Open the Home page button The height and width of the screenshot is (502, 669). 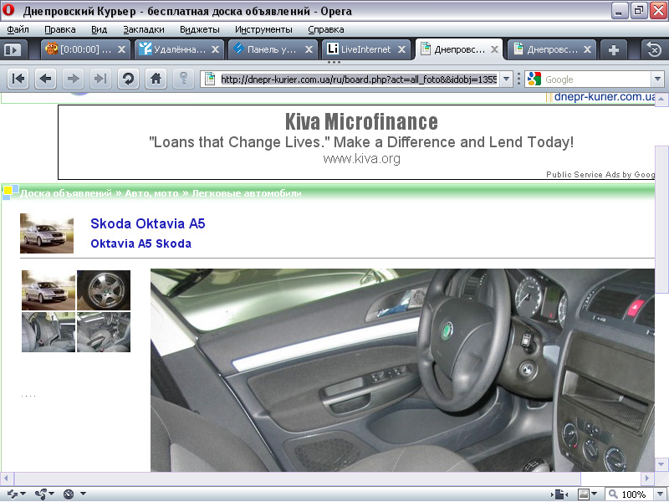pyautogui.click(x=155, y=79)
